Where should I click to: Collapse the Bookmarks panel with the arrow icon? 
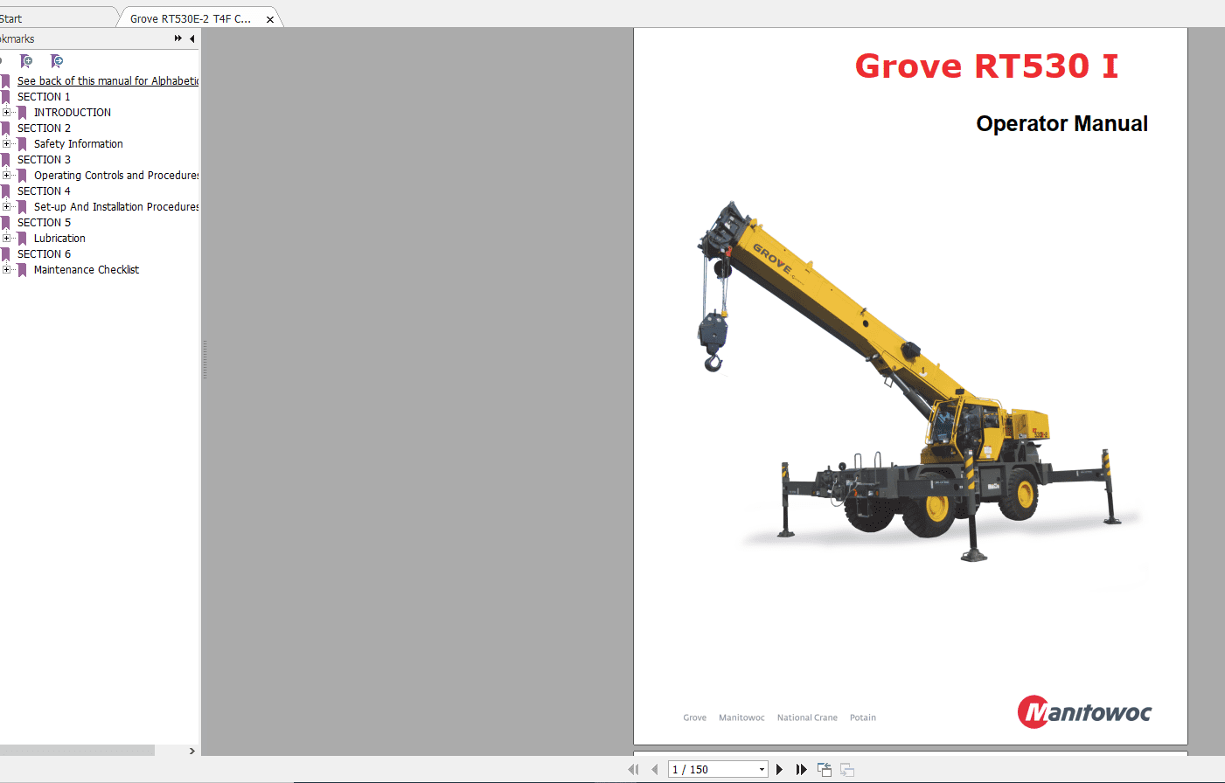(192, 38)
